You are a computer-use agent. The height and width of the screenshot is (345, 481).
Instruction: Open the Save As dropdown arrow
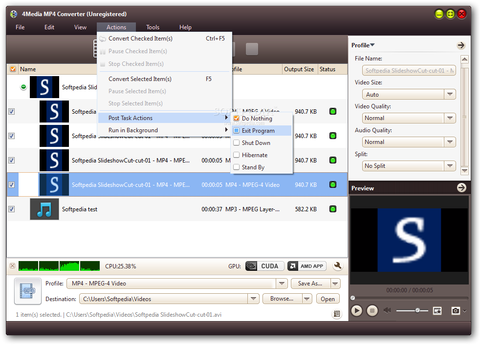click(335, 284)
